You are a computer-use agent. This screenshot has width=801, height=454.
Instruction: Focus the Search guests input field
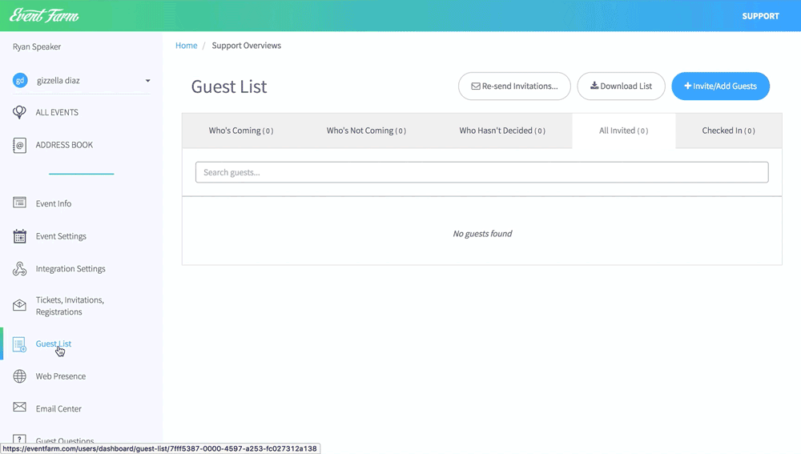pos(481,172)
